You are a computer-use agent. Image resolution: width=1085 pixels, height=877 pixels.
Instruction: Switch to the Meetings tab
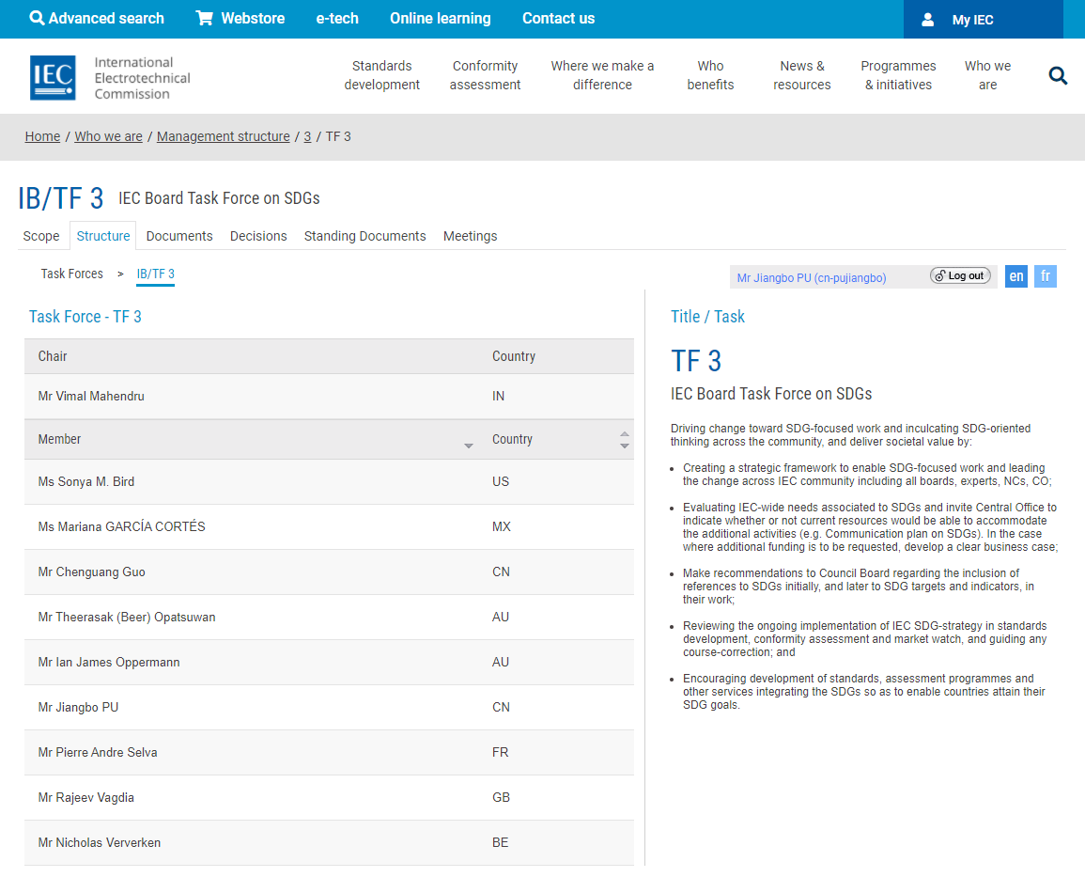(470, 236)
